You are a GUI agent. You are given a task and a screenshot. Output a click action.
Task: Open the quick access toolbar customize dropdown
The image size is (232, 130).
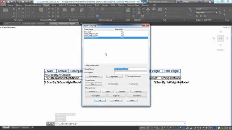[32, 2]
